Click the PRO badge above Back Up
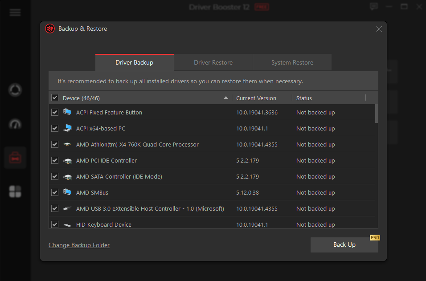 pyautogui.click(x=375, y=237)
